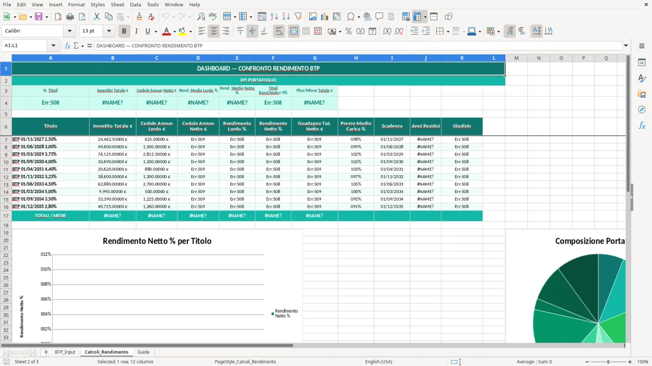The width and height of the screenshot is (652, 366).
Task: Switch to the Guida sheet tab
Action: 143,352
